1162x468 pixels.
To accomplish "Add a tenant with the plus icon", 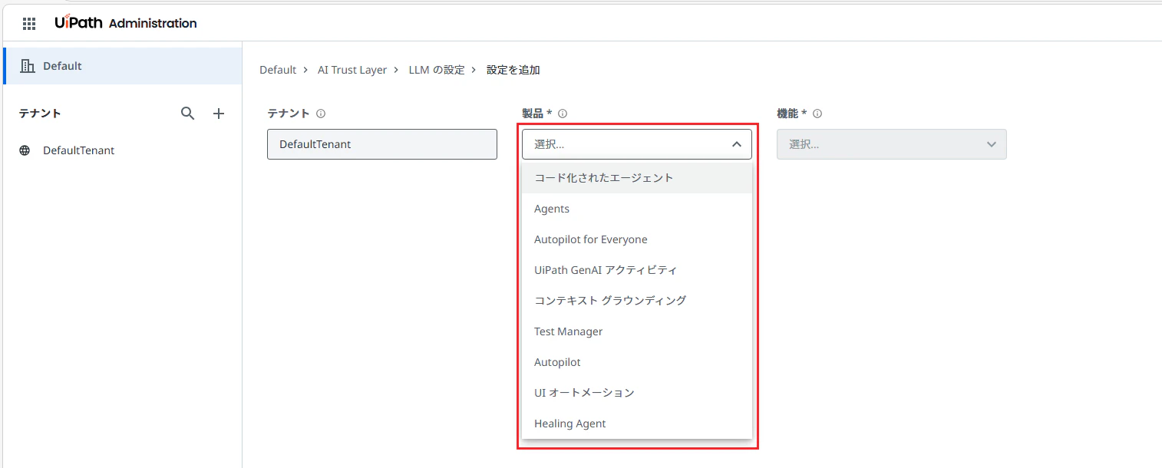I will (219, 114).
